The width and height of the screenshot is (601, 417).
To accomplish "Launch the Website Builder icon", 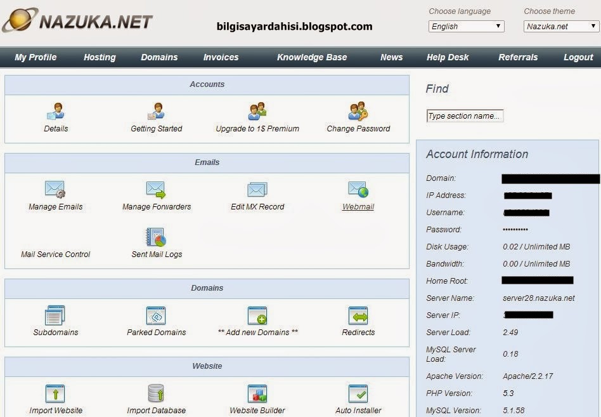I will point(257,394).
